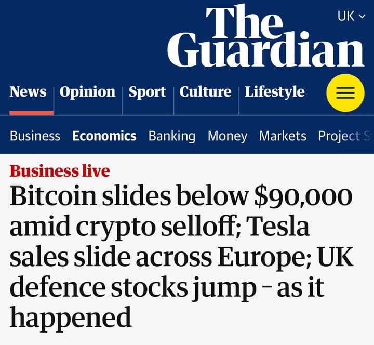Navigate to the Lifestyle section

(x=274, y=92)
